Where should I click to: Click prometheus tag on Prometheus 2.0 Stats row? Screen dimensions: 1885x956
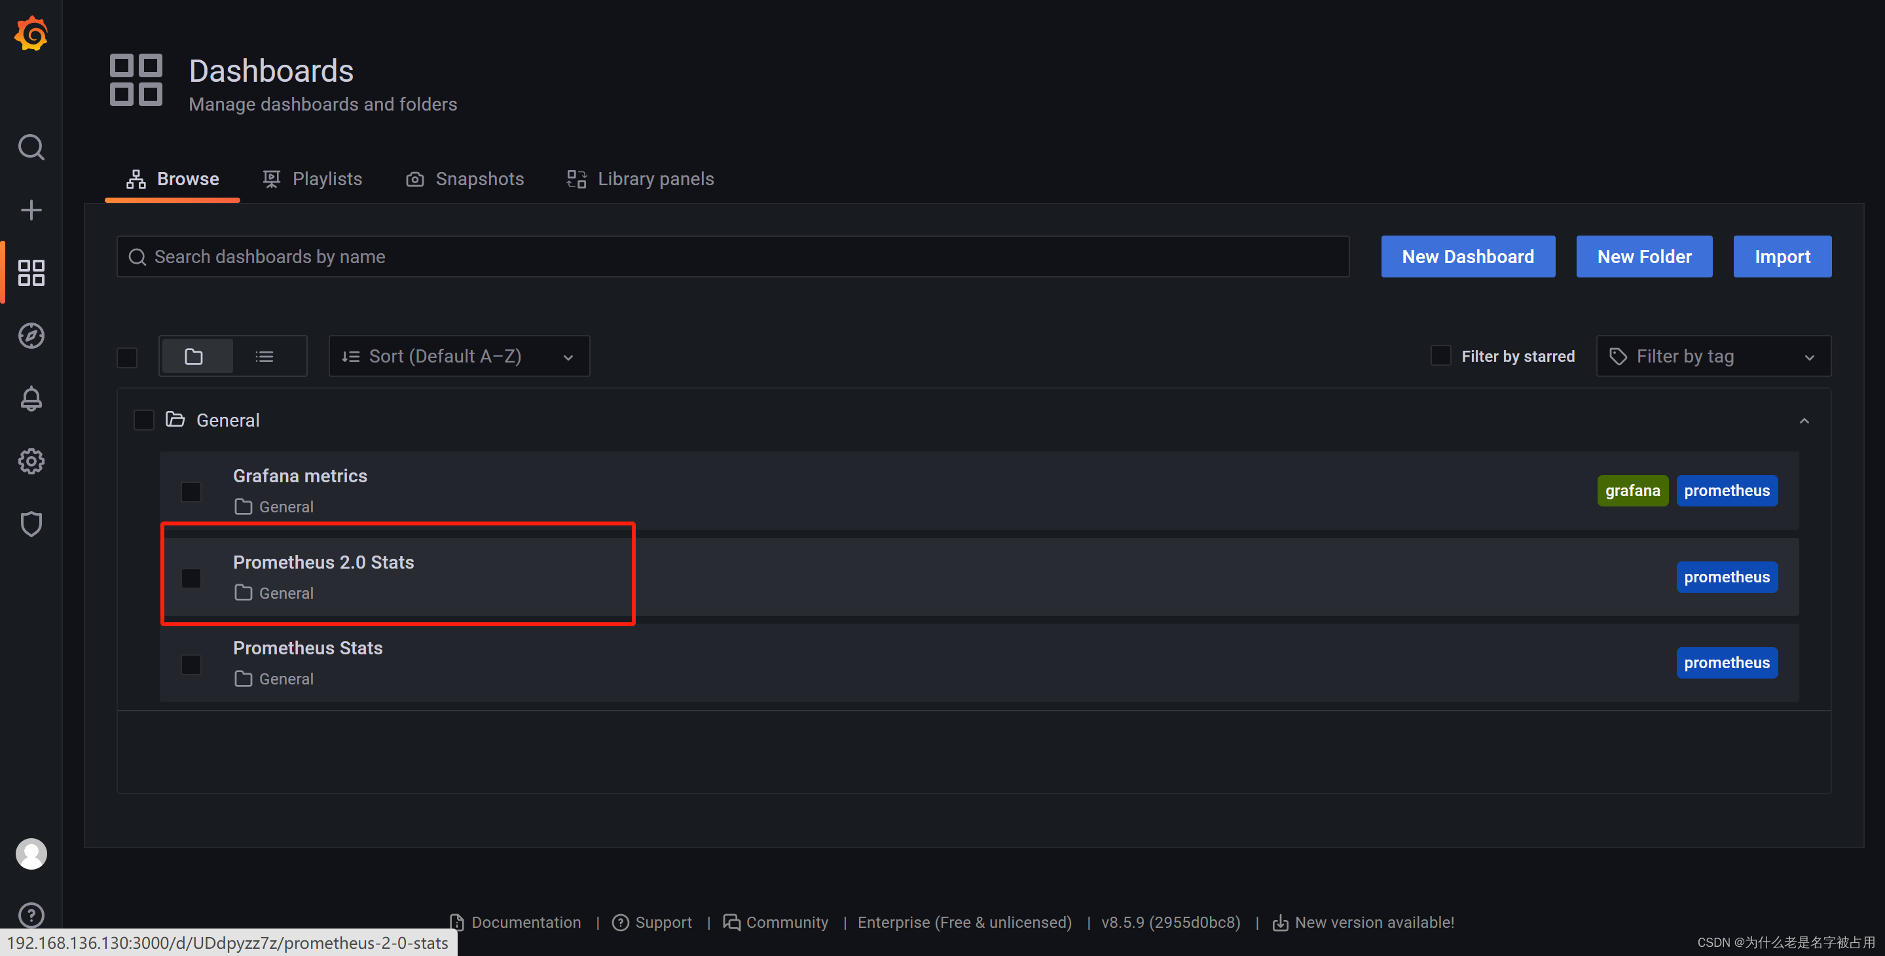[1727, 576]
